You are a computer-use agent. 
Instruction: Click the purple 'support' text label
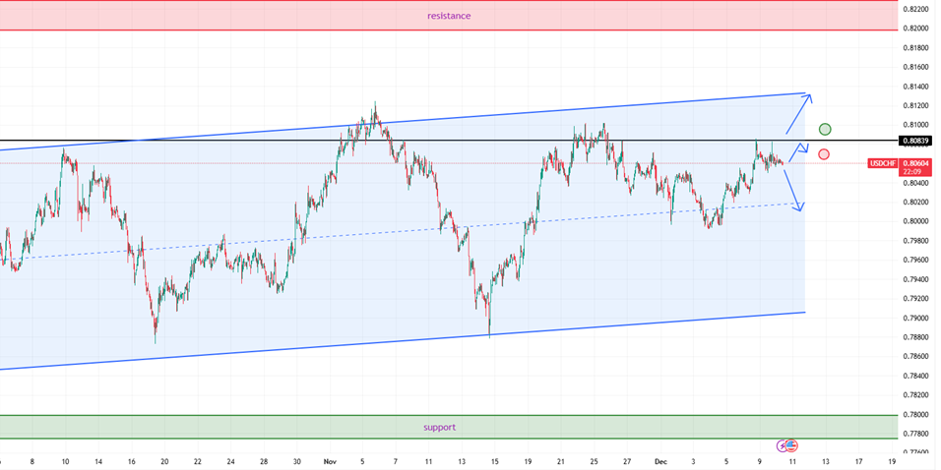pyautogui.click(x=439, y=427)
